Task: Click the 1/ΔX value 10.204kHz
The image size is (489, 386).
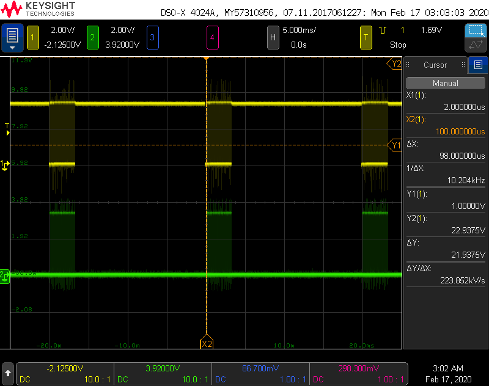Action: click(466, 180)
